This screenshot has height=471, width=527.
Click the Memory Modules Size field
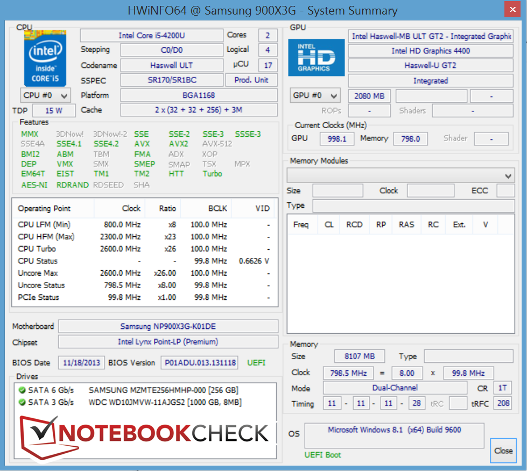[338, 191]
